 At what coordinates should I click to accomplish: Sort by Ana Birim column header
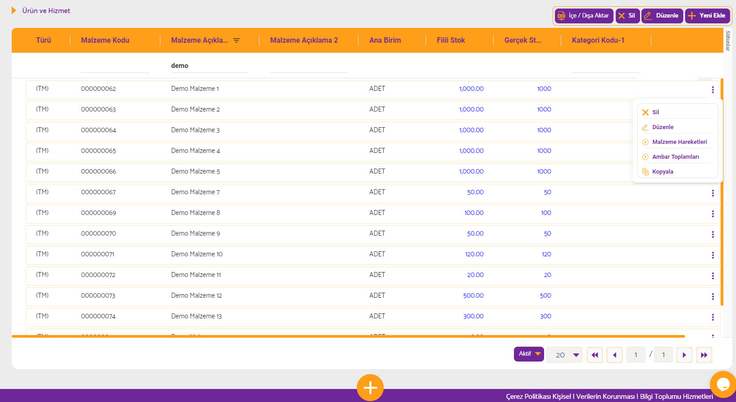click(385, 40)
